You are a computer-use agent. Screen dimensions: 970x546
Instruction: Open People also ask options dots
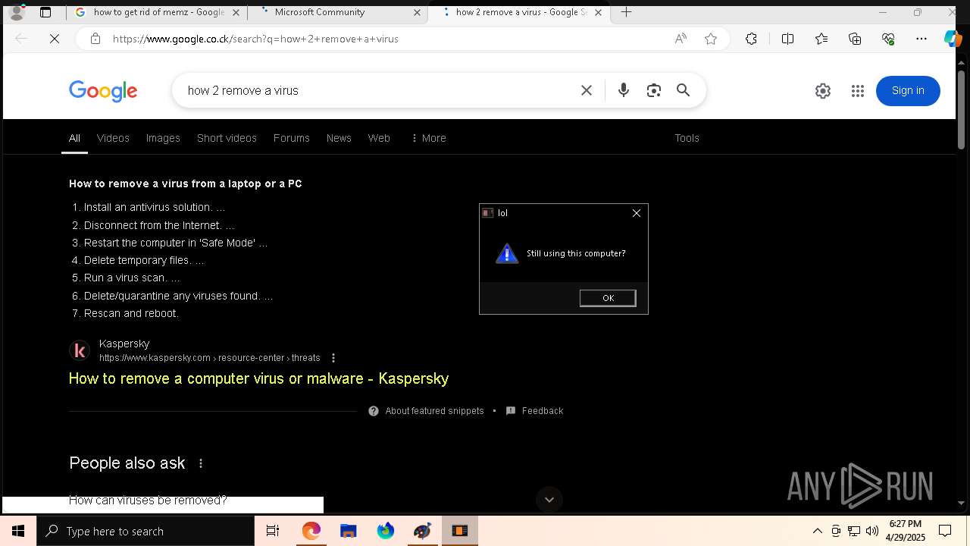click(x=201, y=463)
